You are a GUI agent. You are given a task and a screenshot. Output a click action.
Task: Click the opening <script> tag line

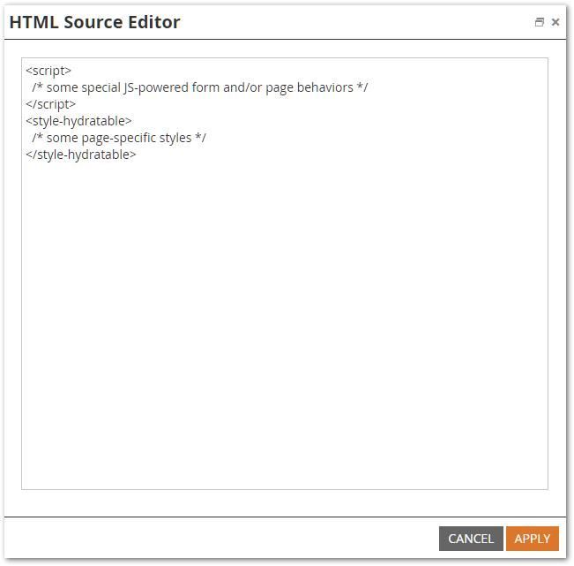pyautogui.click(x=48, y=71)
